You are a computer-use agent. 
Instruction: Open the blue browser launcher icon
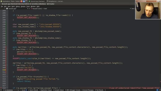[24, 1]
